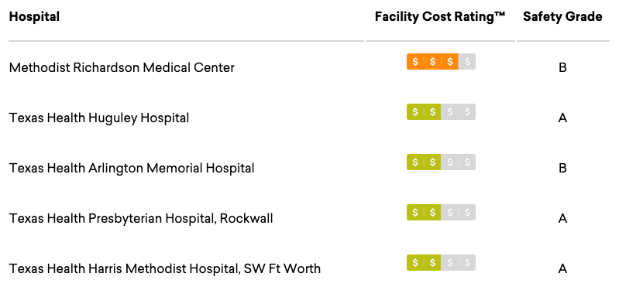Image resolution: width=619 pixels, height=297 pixels.
Task: Click safety grade A for Harris Methodist
Action: [562, 268]
